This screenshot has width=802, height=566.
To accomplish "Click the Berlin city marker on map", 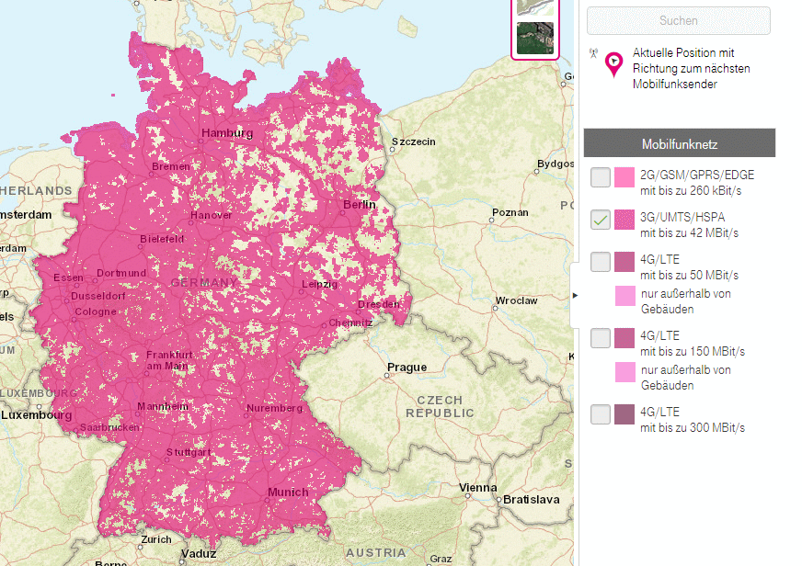I will click(x=342, y=213).
